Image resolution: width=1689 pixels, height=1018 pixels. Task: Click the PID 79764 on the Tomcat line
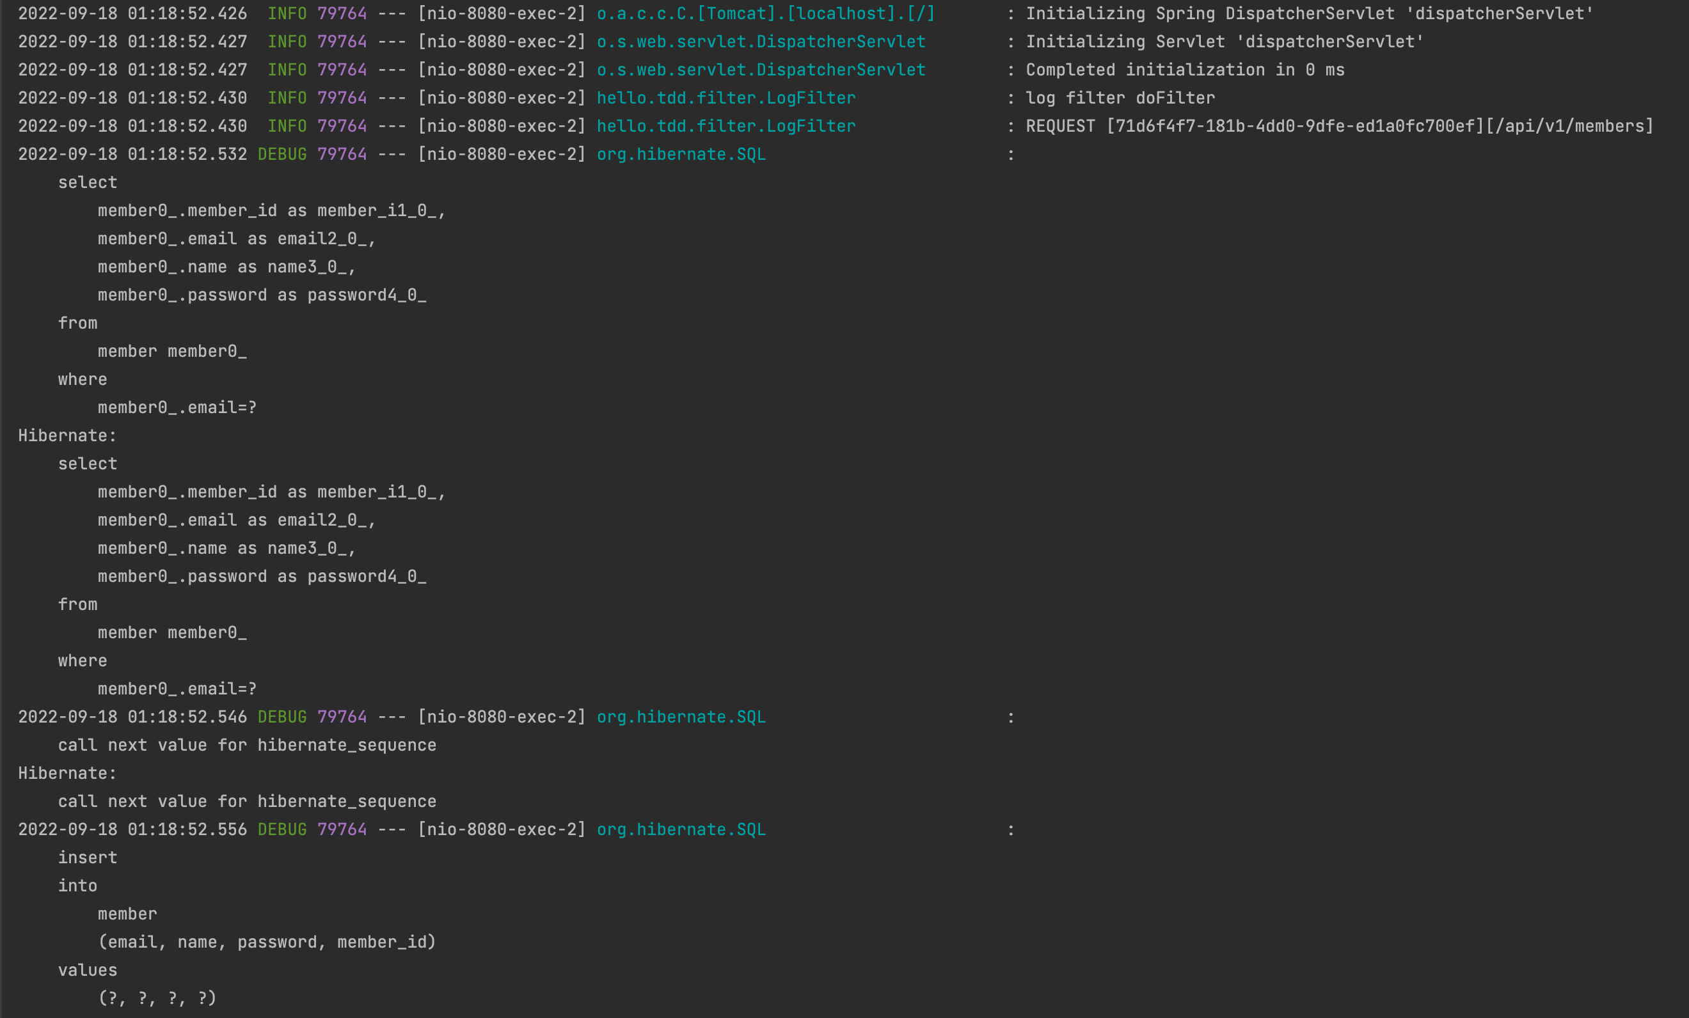[x=342, y=13]
